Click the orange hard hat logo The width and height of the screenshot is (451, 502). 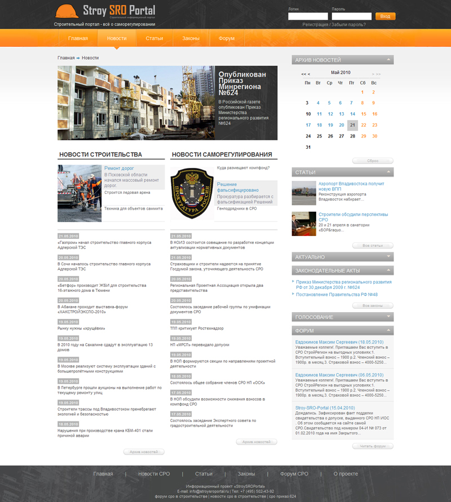(68, 11)
